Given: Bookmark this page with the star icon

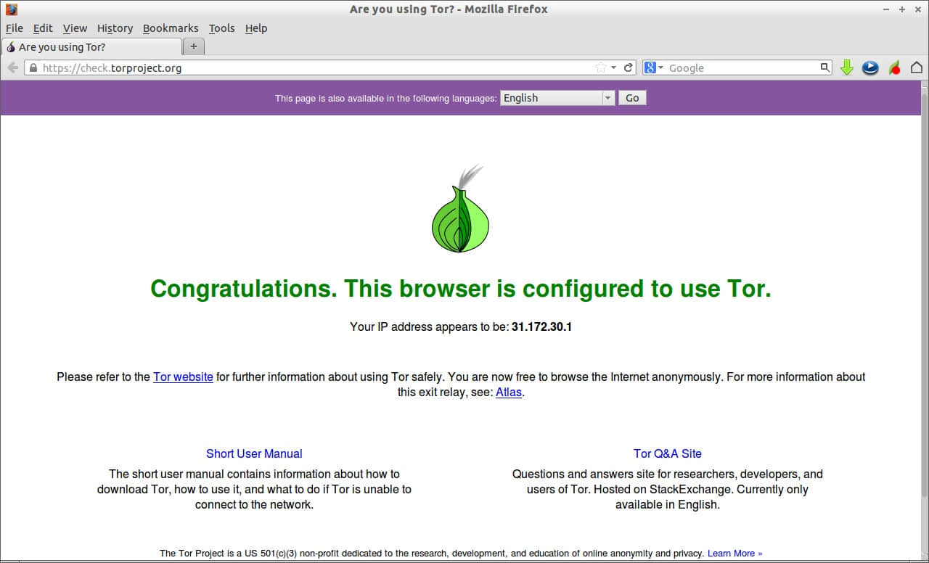Looking at the screenshot, I should point(601,67).
